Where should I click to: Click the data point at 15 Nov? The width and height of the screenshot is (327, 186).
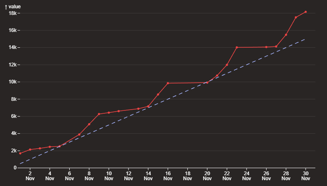(158, 95)
